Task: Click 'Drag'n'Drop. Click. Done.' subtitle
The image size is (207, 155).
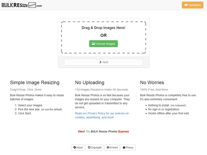Action: 26,90
